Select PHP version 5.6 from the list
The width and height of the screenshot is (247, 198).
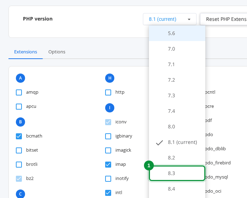pos(177,33)
